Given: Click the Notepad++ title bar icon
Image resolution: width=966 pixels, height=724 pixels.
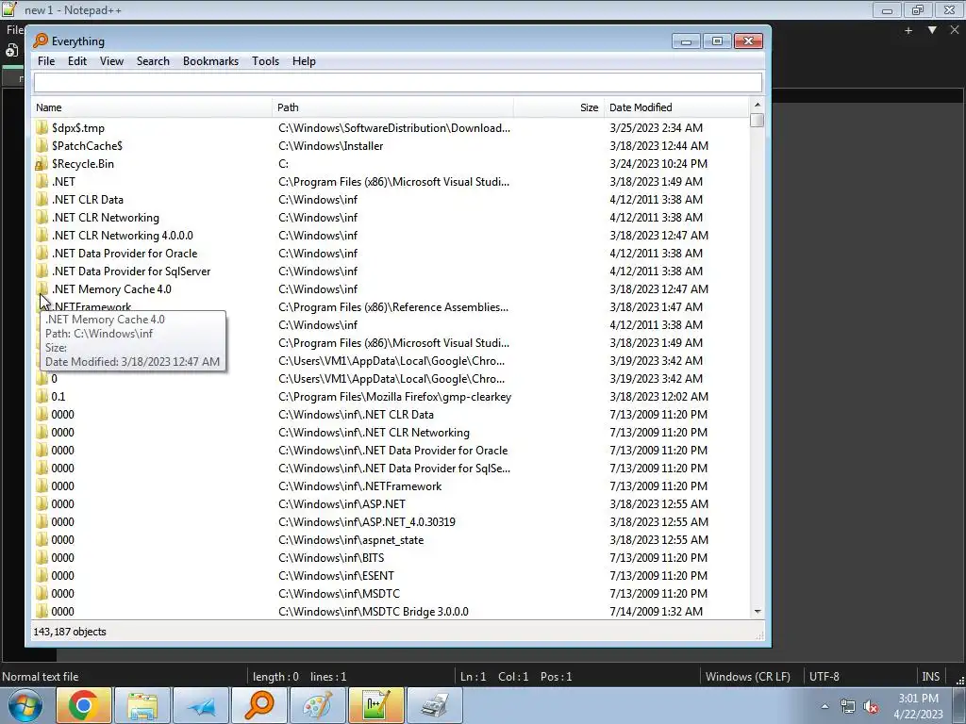Looking at the screenshot, I should [9, 9].
